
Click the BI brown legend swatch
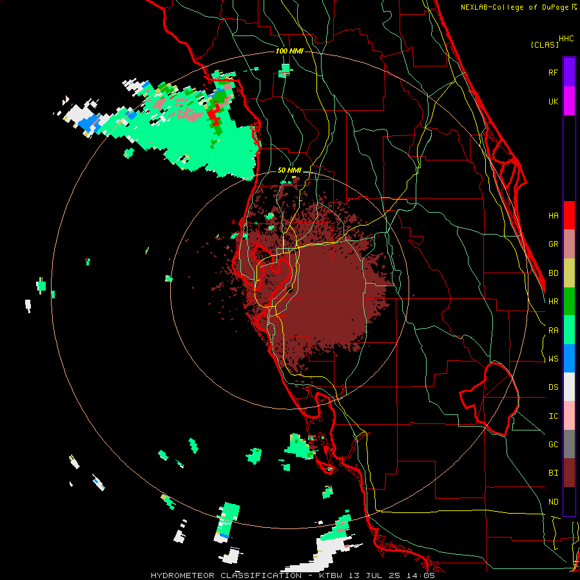(569, 473)
